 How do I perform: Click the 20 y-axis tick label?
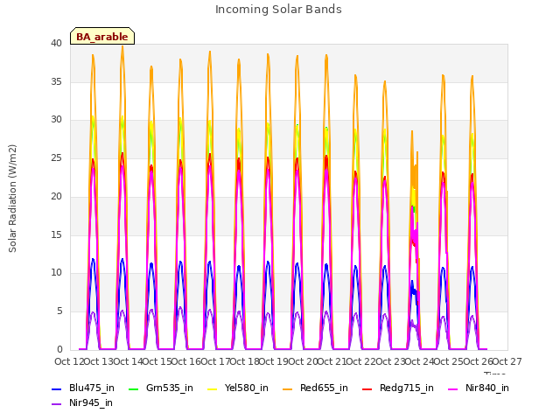coord(56,196)
